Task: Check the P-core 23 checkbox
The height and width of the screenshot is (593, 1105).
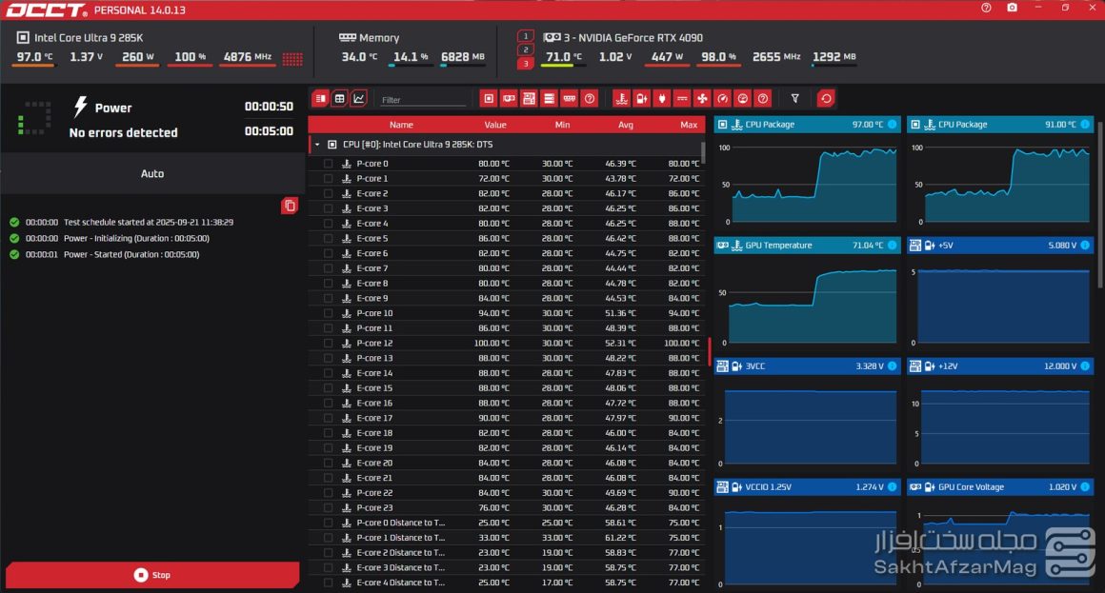Action: [329, 507]
